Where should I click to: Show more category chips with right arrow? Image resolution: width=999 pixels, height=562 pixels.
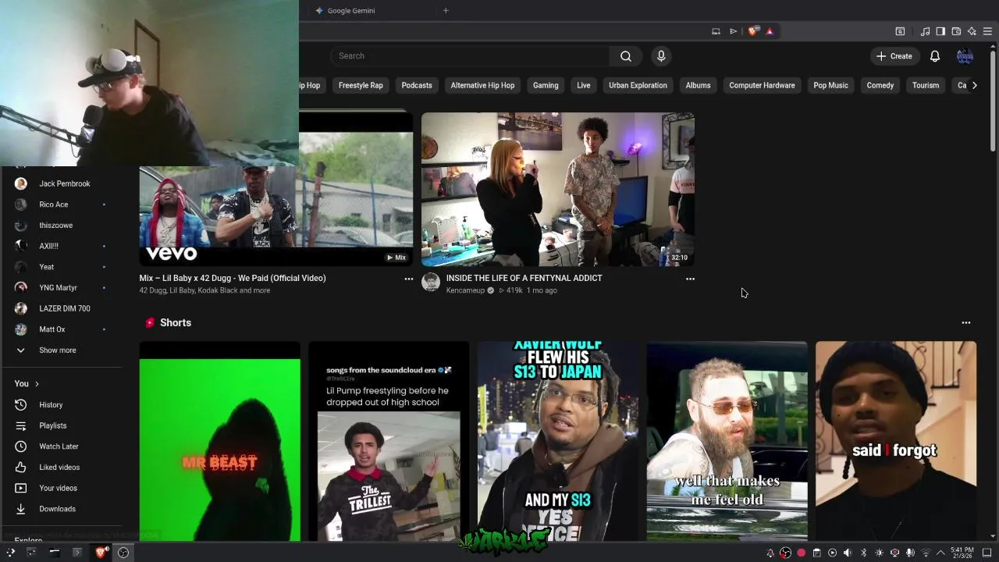click(974, 85)
